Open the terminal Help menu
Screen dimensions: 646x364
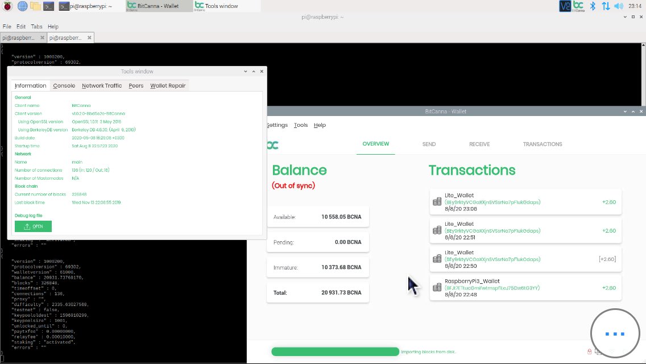point(53,26)
